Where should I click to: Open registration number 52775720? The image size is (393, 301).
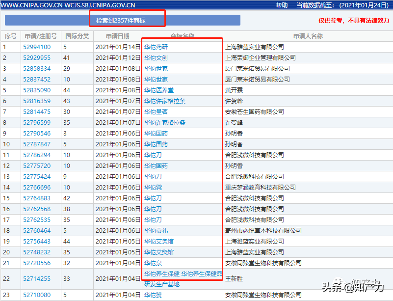point(37,165)
